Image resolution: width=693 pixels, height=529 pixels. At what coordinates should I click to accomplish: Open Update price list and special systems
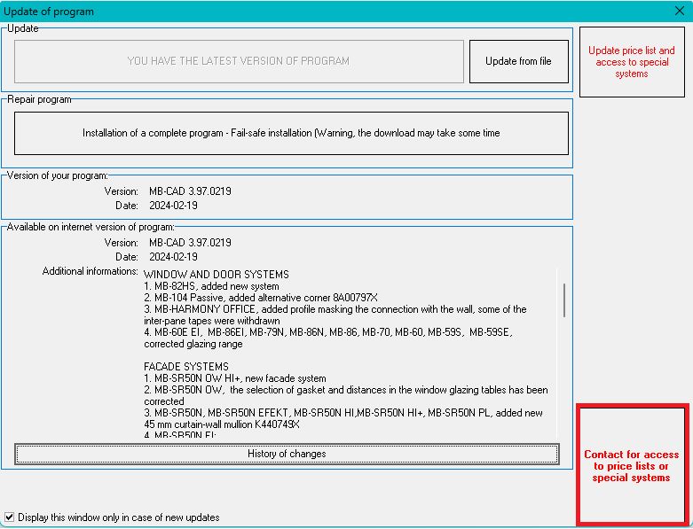point(631,62)
